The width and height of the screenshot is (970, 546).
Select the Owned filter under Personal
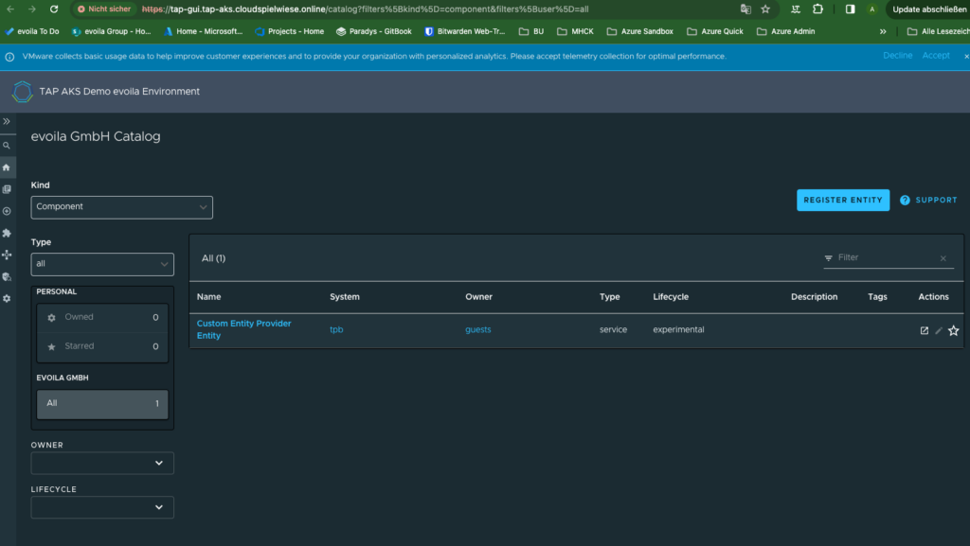(x=102, y=318)
